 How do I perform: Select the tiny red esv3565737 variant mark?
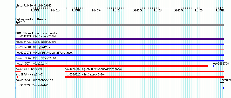point(16,82)
